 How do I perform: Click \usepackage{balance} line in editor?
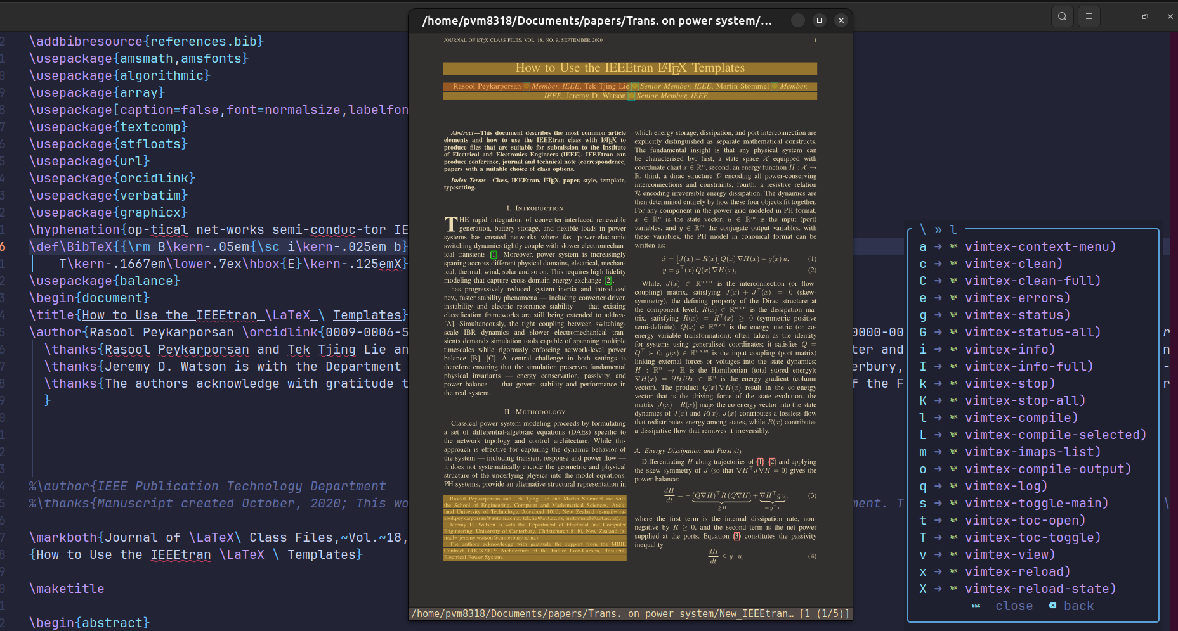tap(105, 281)
